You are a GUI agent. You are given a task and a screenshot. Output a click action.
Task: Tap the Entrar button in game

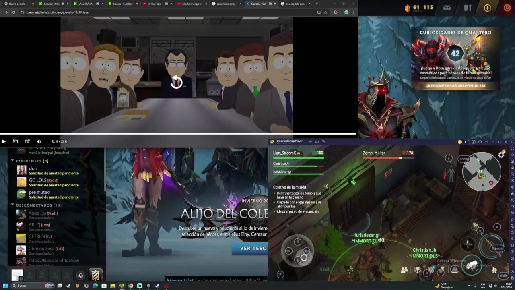(x=464, y=159)
